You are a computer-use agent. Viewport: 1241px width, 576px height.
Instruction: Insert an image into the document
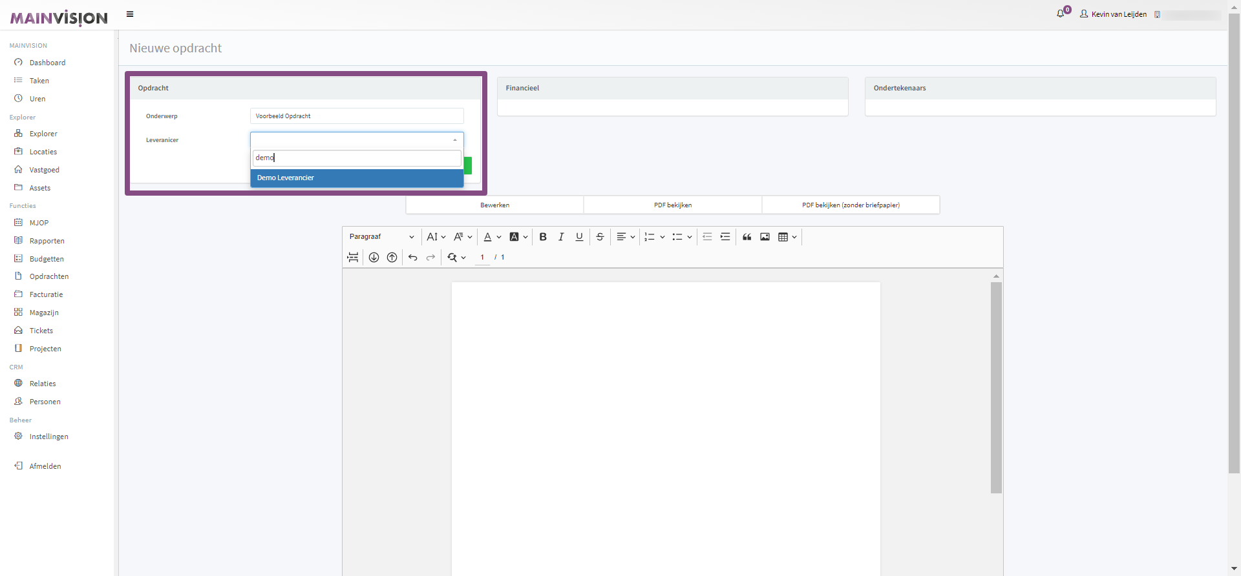pyautogui.click(x=765, y=237)
